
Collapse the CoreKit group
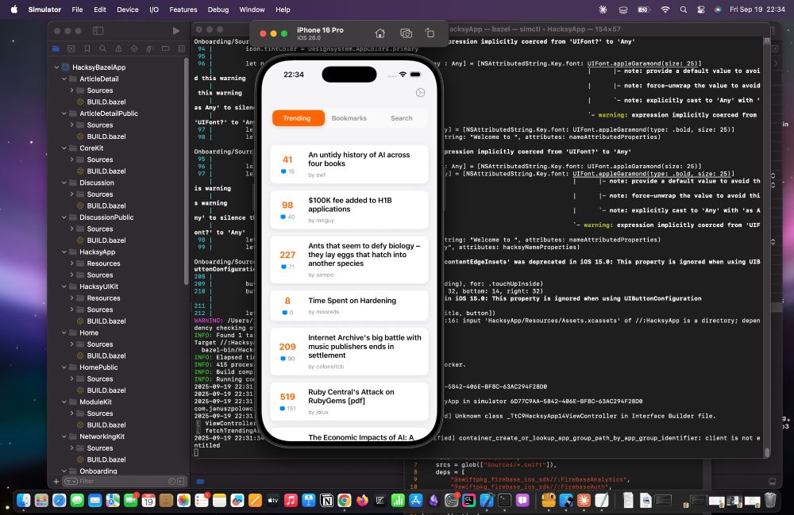[x=64, y=148]
